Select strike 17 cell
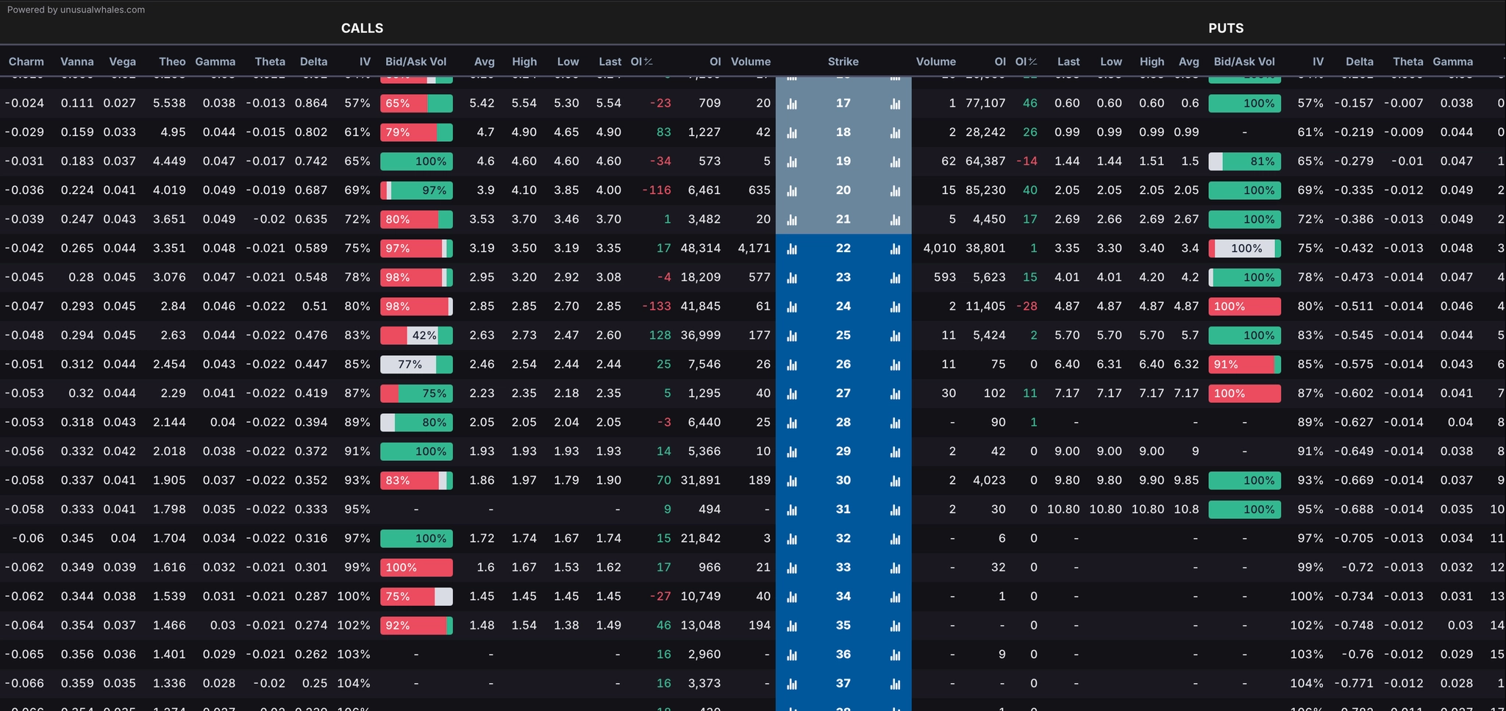Screen dimensions: 1506x711 [x=843, y=103]
